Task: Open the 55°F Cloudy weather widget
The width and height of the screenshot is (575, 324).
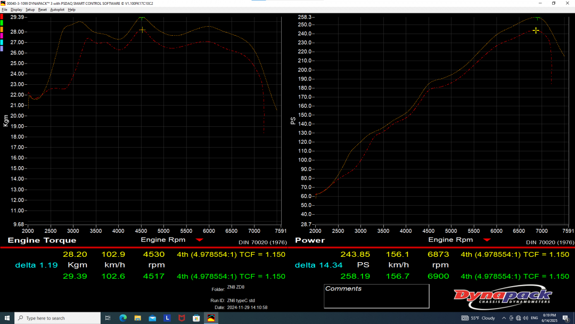Action: pyautogui.click(x=478, y=318)
